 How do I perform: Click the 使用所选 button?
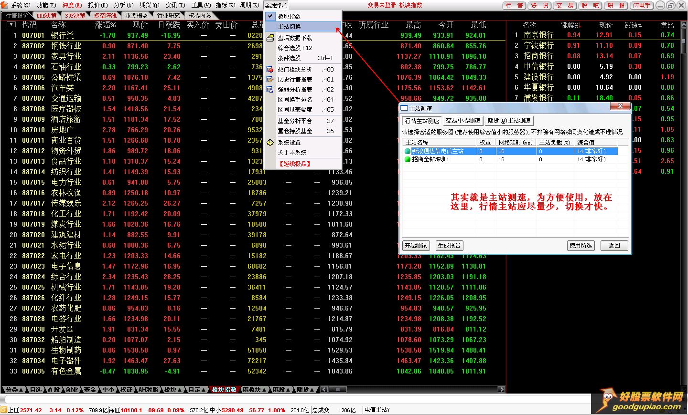[580, 246]
